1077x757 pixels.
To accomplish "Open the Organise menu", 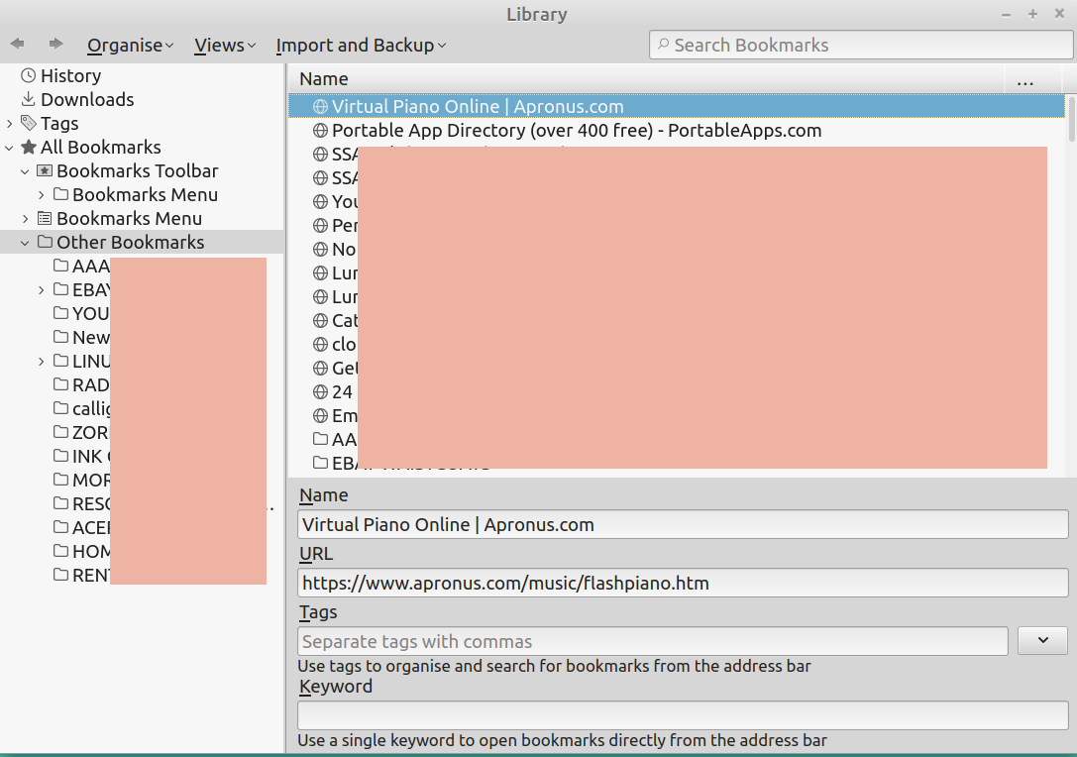I will tap(130, 46).
